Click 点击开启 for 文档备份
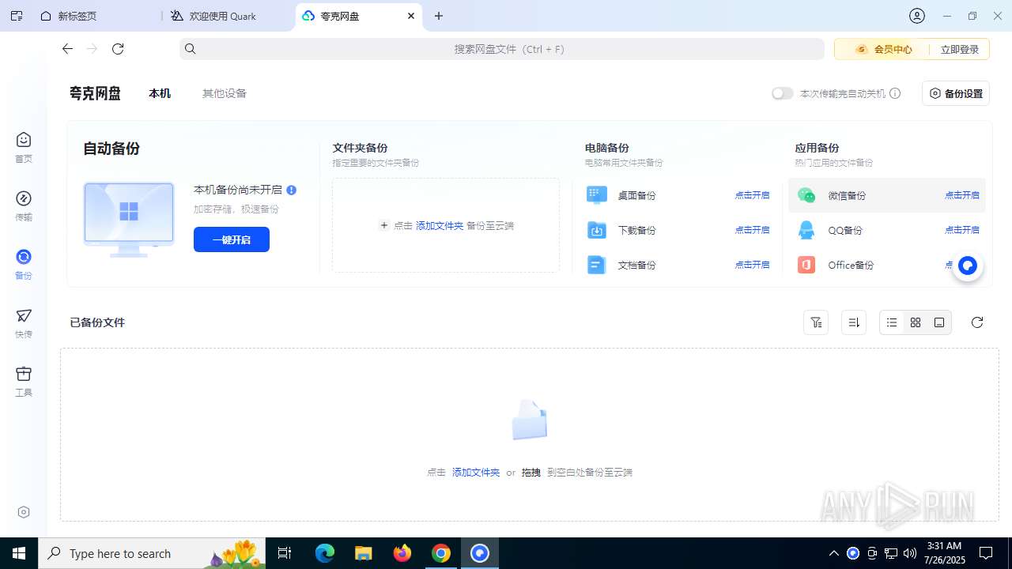The height and width of the screenshot is (569, 1012). click(753, 265)
